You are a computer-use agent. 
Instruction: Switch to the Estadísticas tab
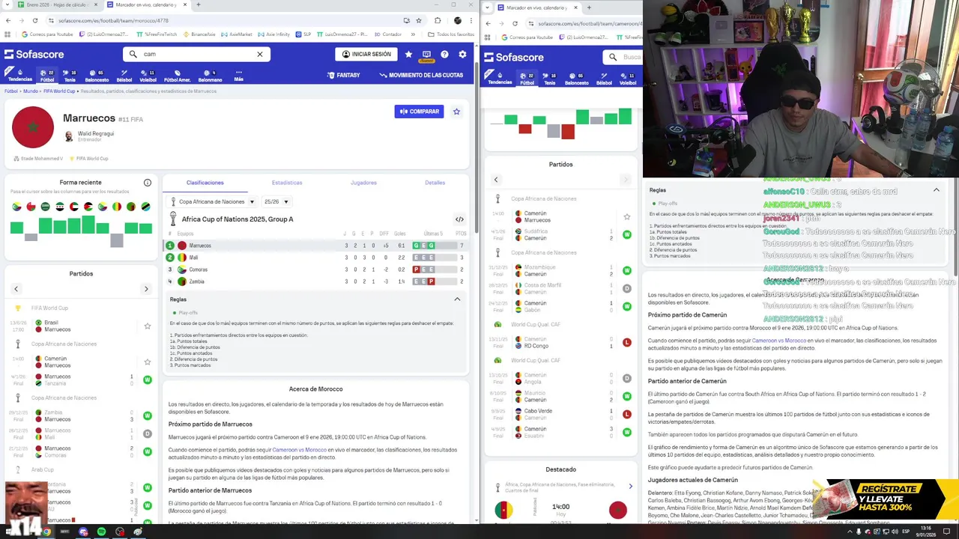click(x=287, y=183)
